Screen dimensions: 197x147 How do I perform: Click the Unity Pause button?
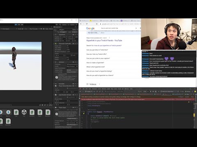[19, 24]
